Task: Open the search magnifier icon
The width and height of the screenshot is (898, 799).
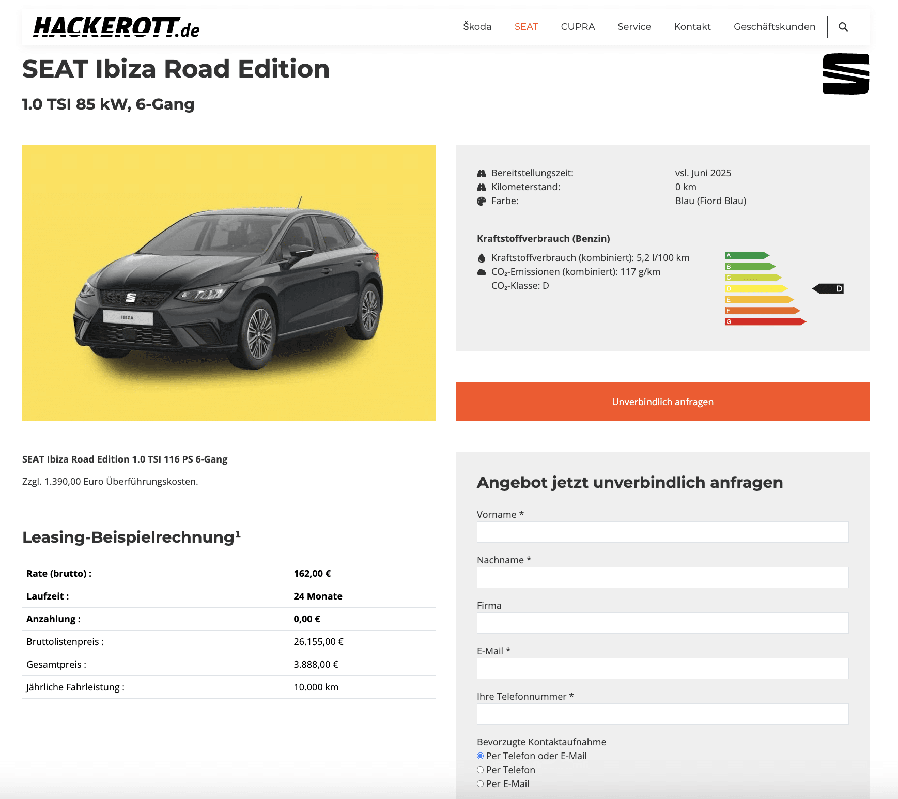Action: point(843,27)
